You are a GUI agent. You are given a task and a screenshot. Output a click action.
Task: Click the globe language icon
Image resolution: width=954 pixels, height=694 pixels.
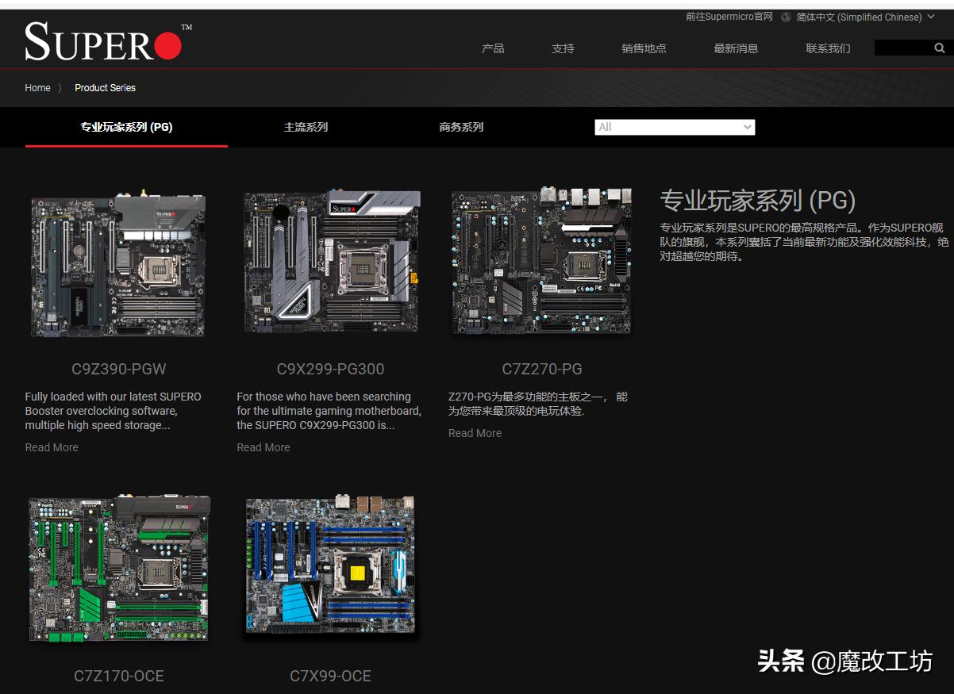click(x=786, y=17)
